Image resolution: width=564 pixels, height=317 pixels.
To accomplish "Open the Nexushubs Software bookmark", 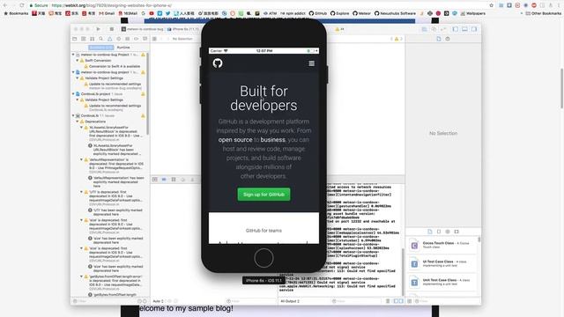I will point(395,13).
